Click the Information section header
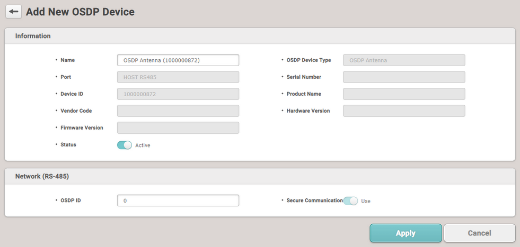The width and height of the screenshot is (520, 247). click(260, 36)
